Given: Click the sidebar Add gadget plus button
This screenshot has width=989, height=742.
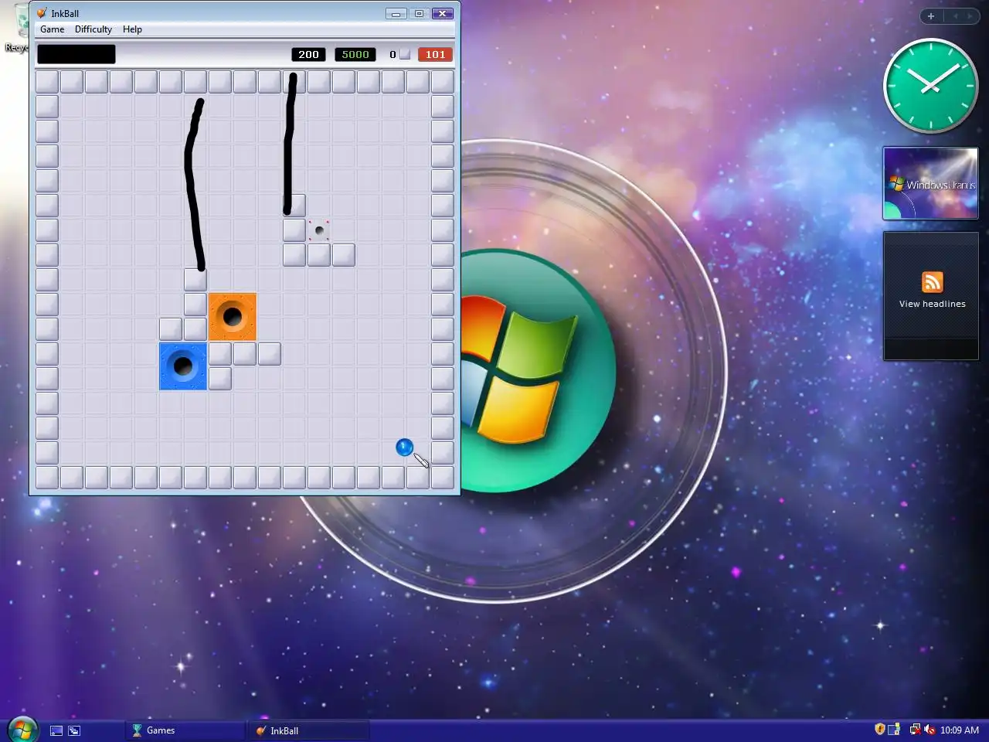Looking at the screenshot, I should 931,16.
